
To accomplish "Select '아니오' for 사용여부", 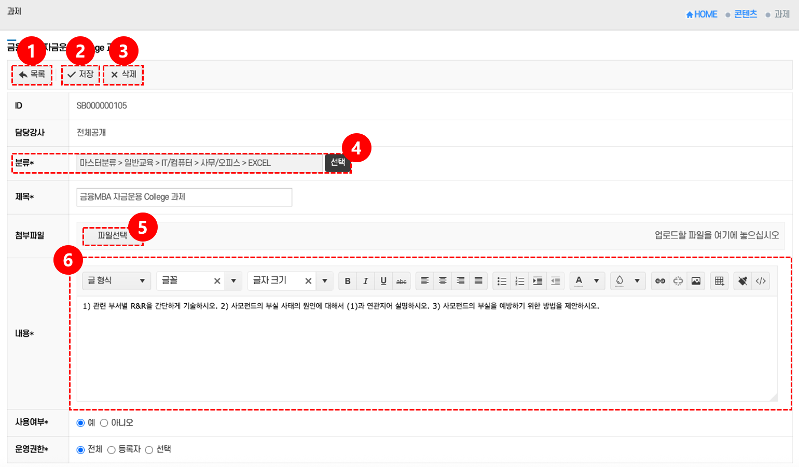I will point(104,423).
